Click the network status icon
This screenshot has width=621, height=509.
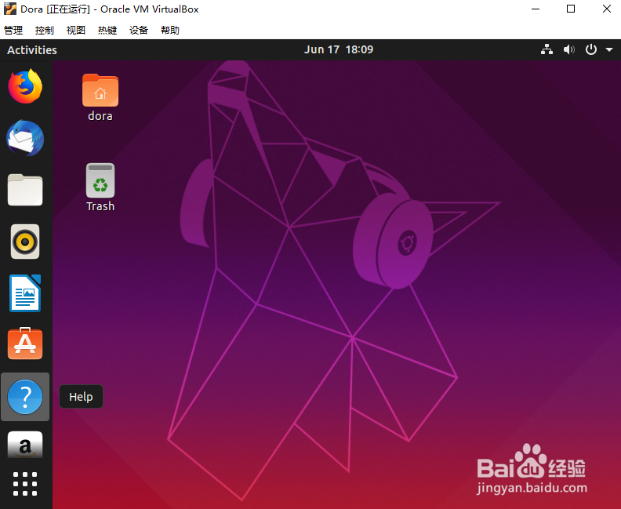click(547, 49)
